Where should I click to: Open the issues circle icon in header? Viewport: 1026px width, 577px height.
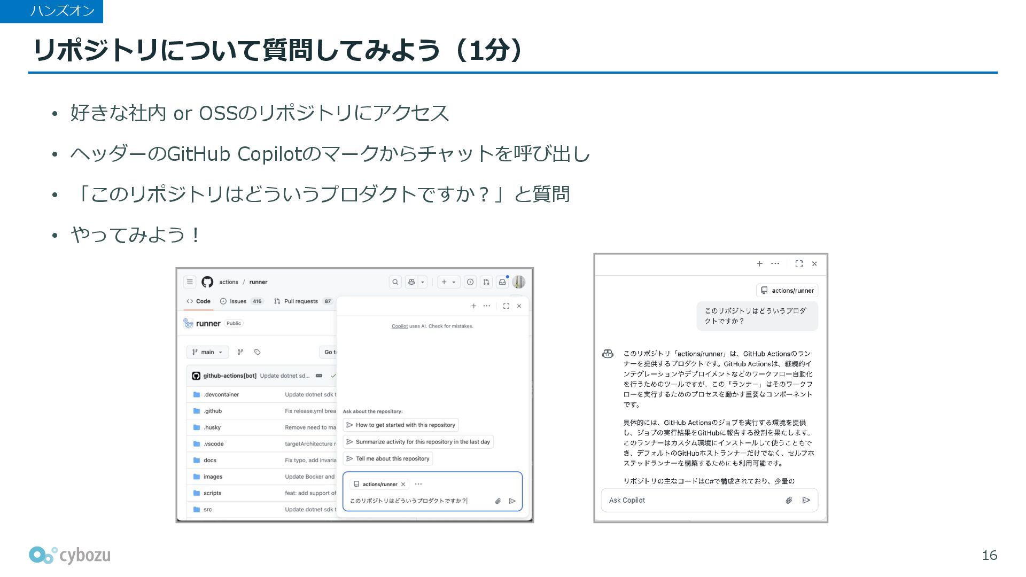tap(470, 282)
